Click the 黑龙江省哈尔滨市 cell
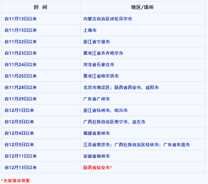Screen dimensions: 208x184 coord(143,76)
